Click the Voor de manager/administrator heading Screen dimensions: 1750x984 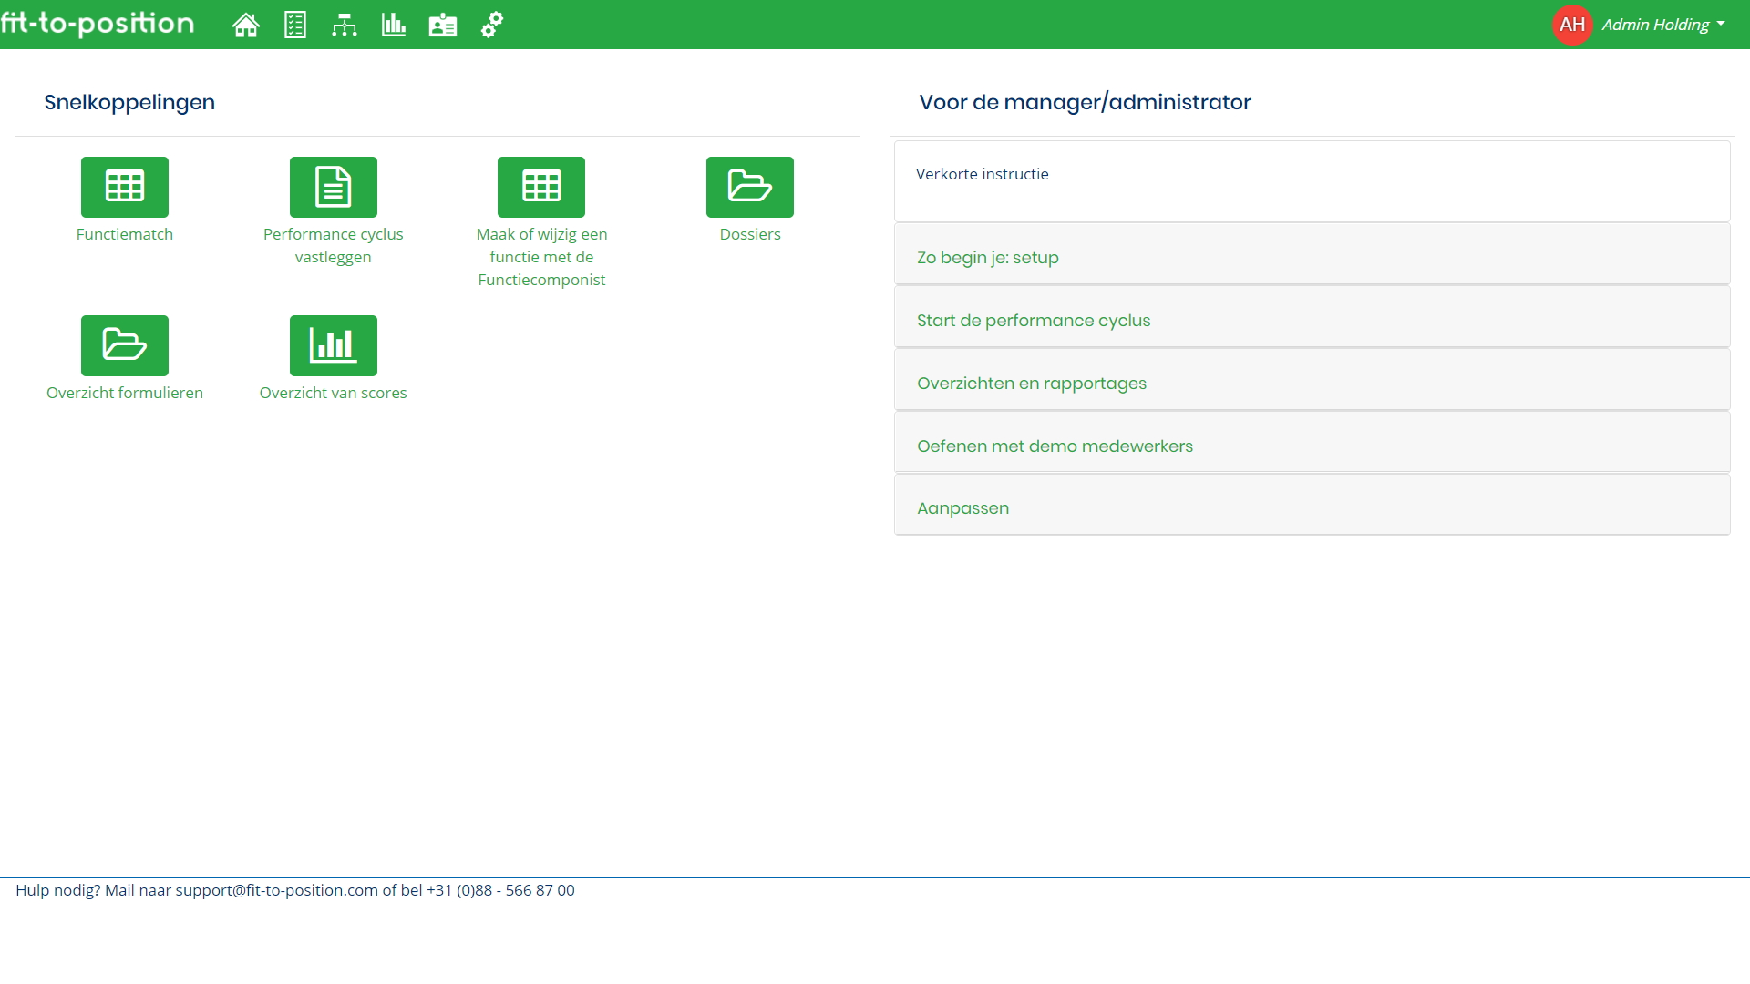pos(1085,102)
